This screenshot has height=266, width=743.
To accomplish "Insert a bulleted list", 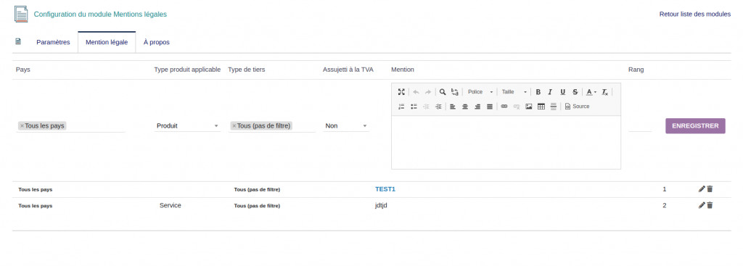I will (x=414, y=107).
